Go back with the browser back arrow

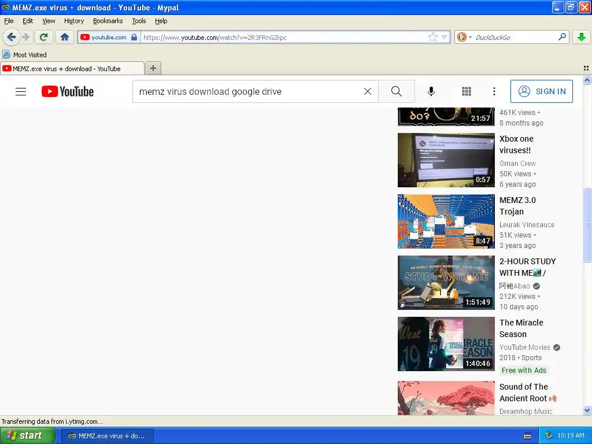pos(11,37)
